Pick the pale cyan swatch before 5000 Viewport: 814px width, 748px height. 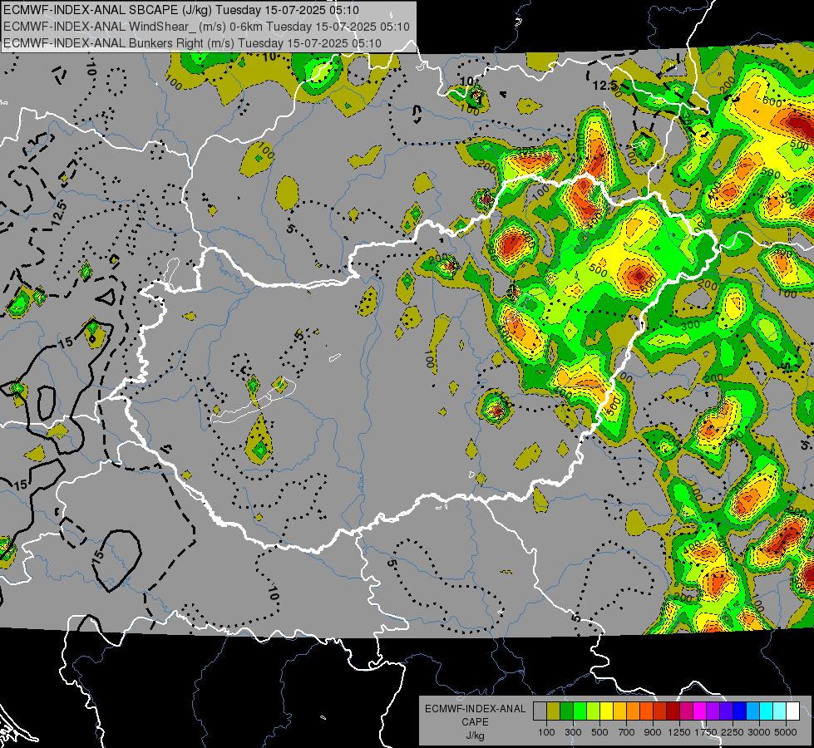click(780, 711)
